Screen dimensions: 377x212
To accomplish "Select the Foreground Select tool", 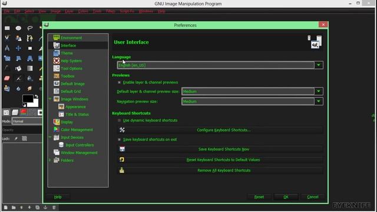I will coord(18,38).
